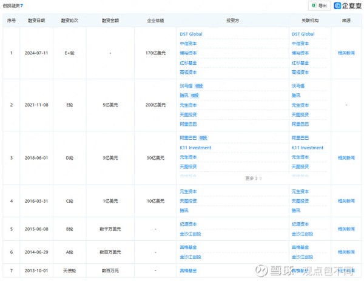This screenshot has width=364, height=282.
Task: Click the 关联机构 column header
Action: pyautogui.click(x=309, y=21)
